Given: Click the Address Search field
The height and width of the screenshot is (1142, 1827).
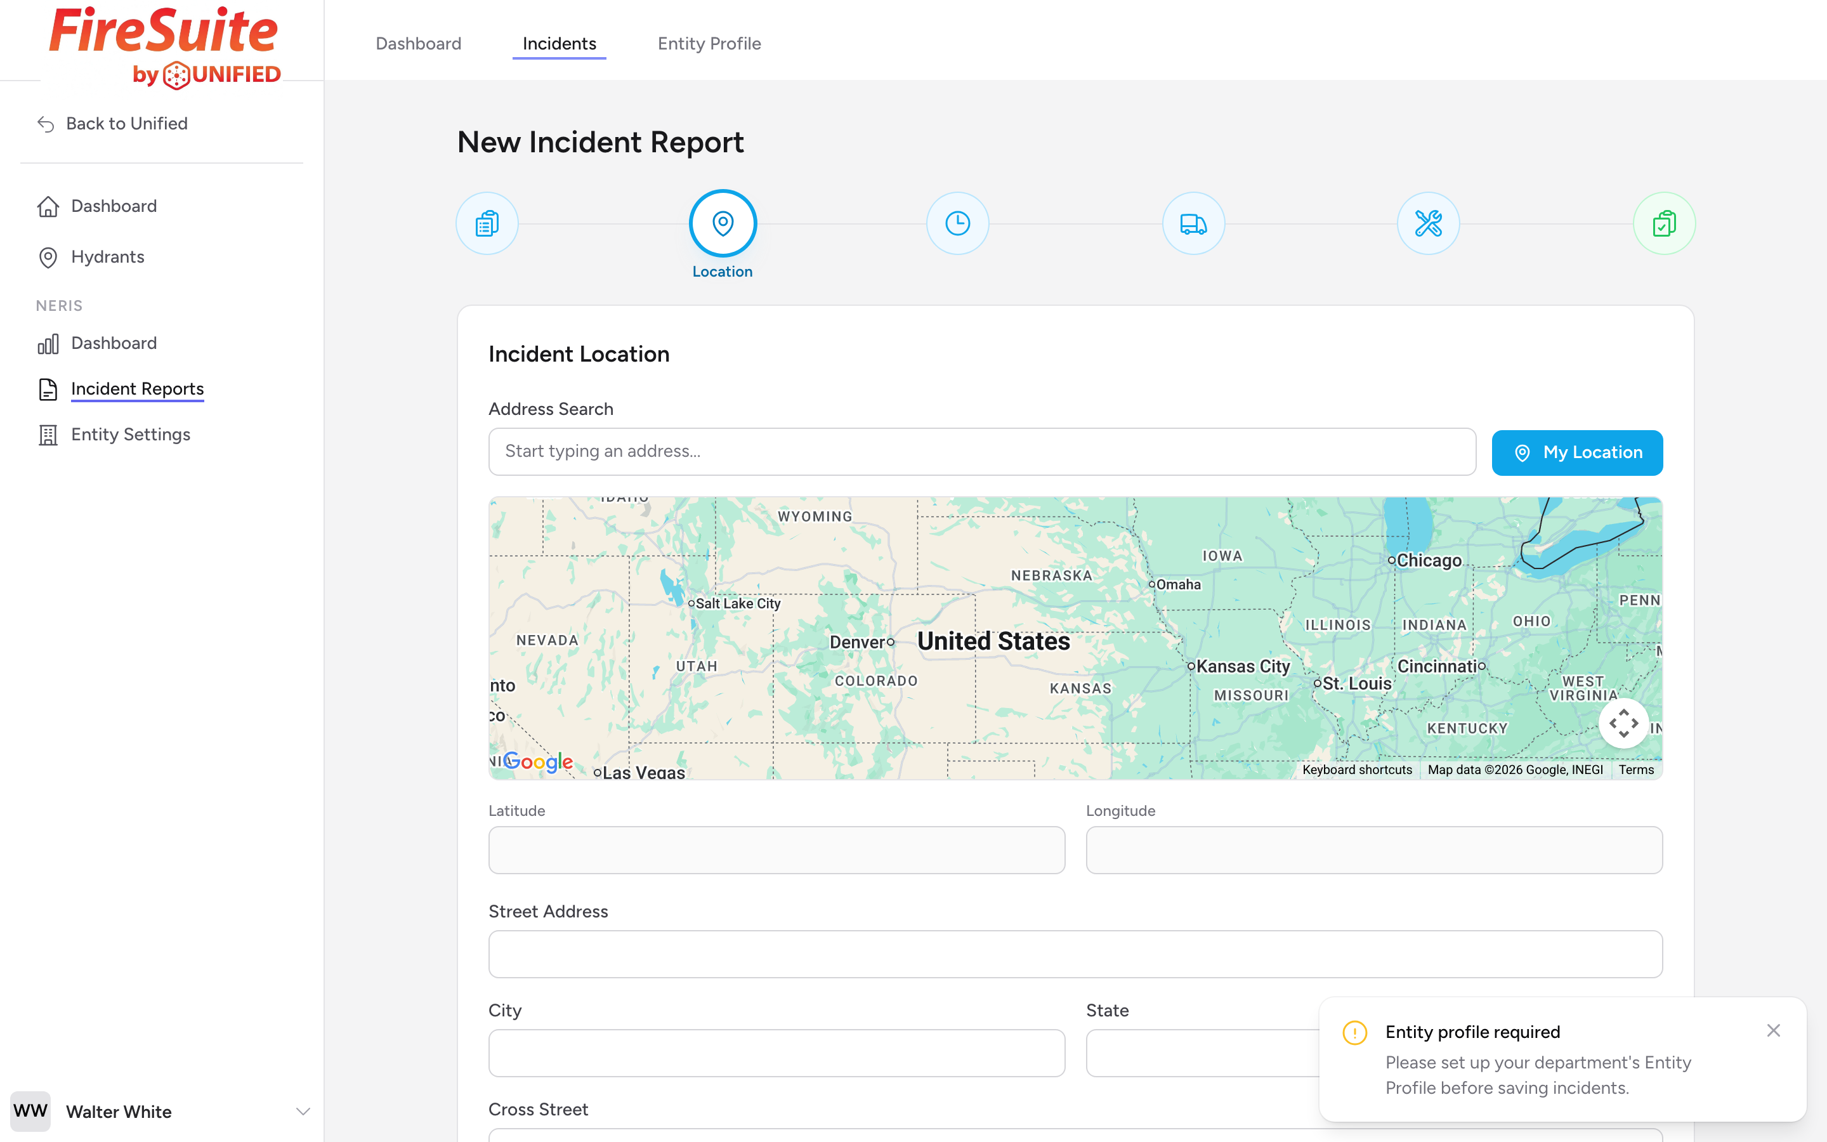Looking at the screenshot, I should (x=981, y=452).
